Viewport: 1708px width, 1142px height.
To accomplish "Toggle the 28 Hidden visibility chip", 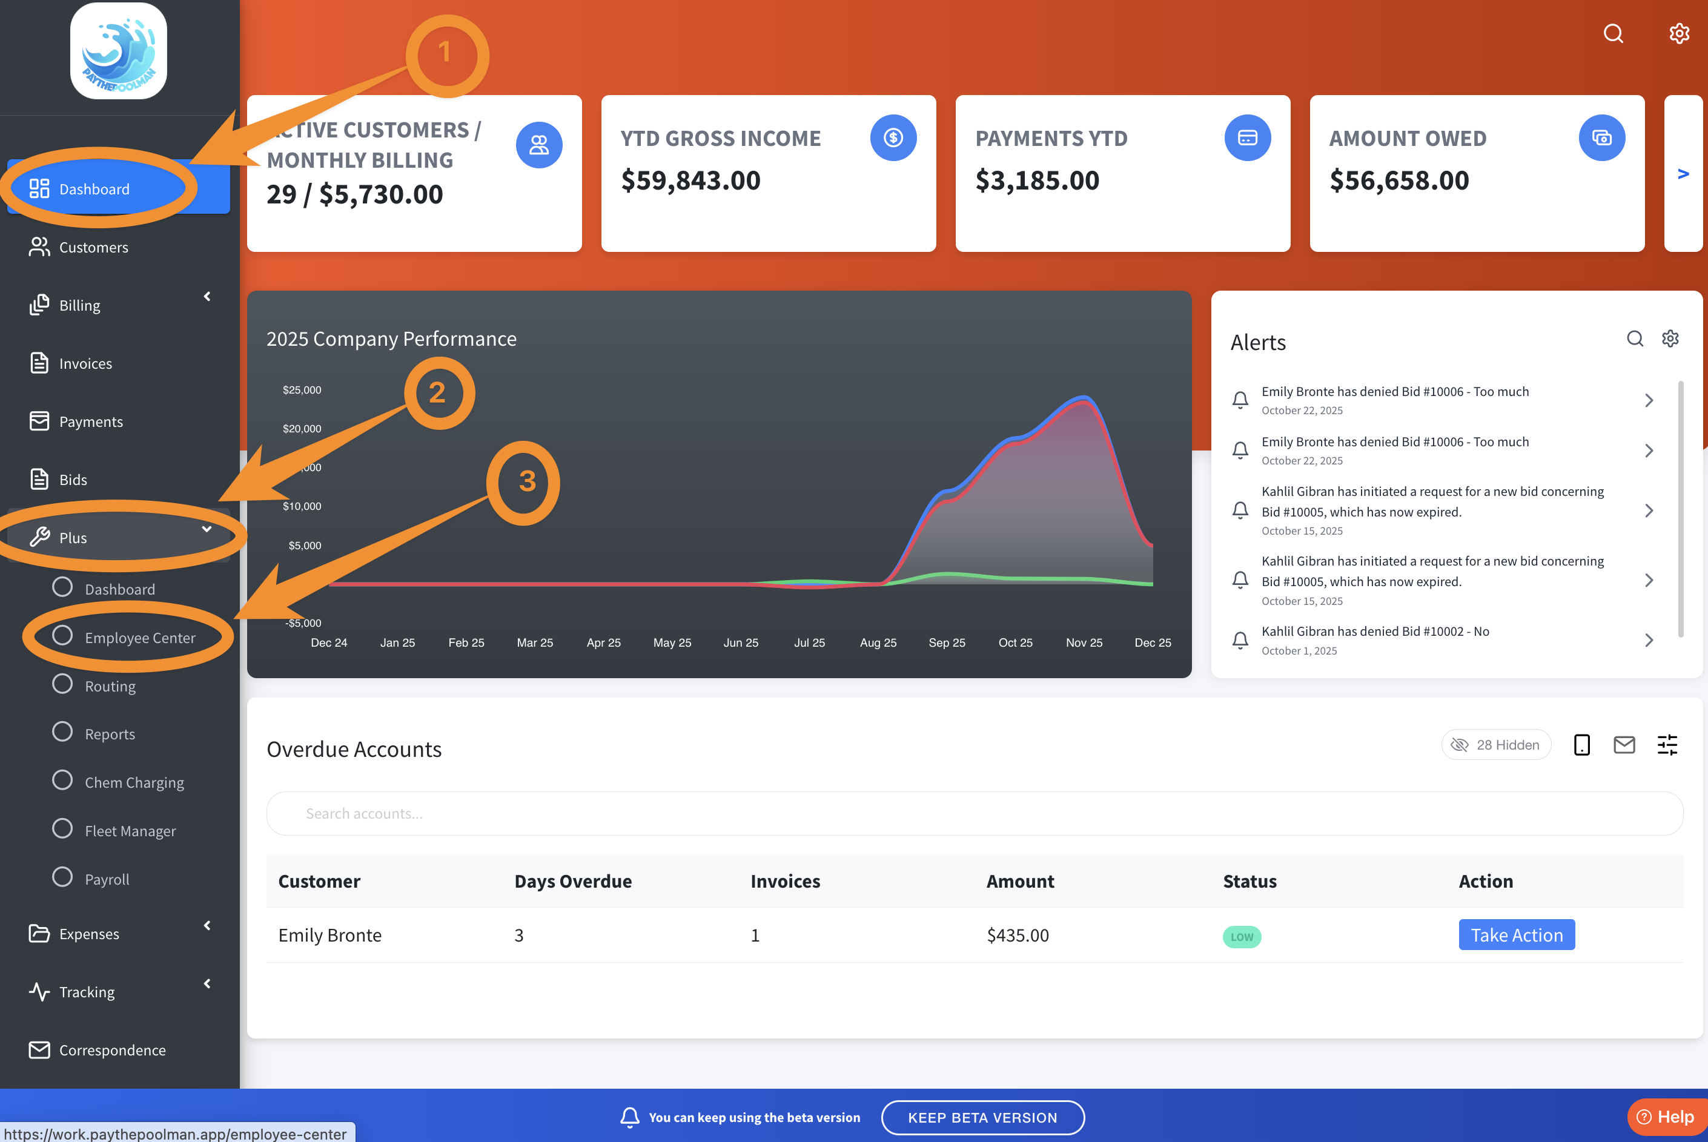I will tap(1495, 744).
